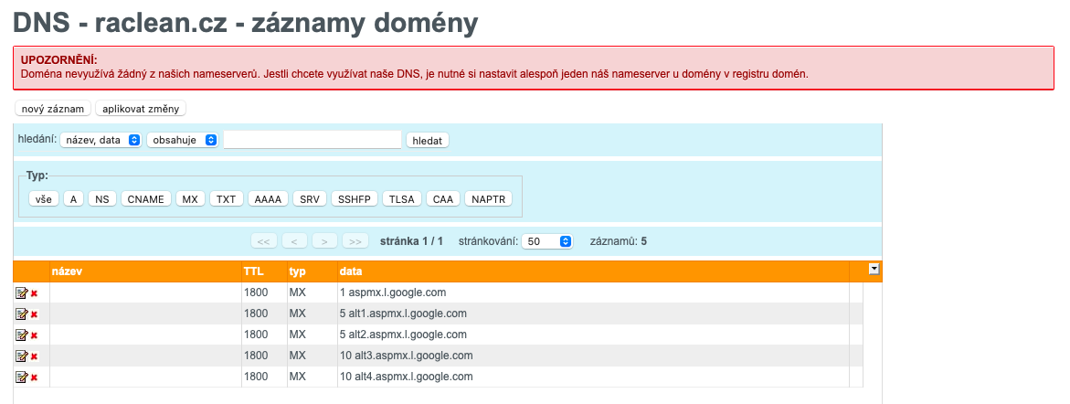Click the hledat search button
1070x404 pixels.
428,140
